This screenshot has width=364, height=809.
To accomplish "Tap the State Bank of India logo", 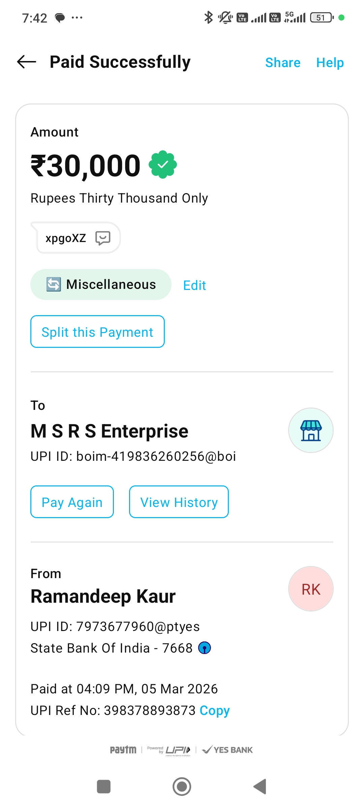I will [x=205, y=648].
